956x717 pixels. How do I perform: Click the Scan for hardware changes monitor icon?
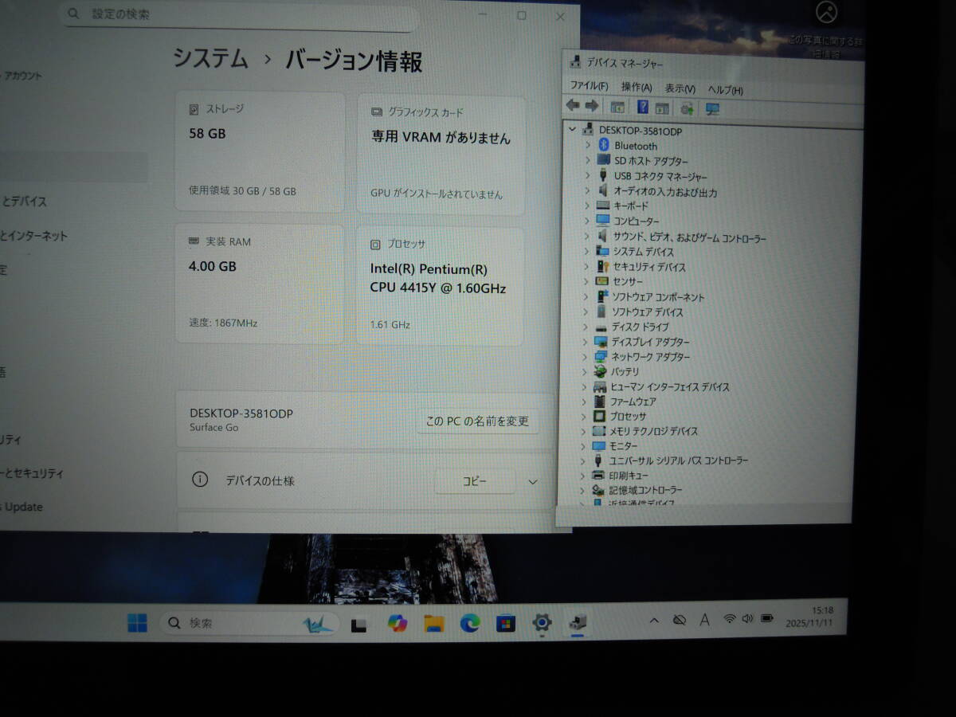[712, 108]
